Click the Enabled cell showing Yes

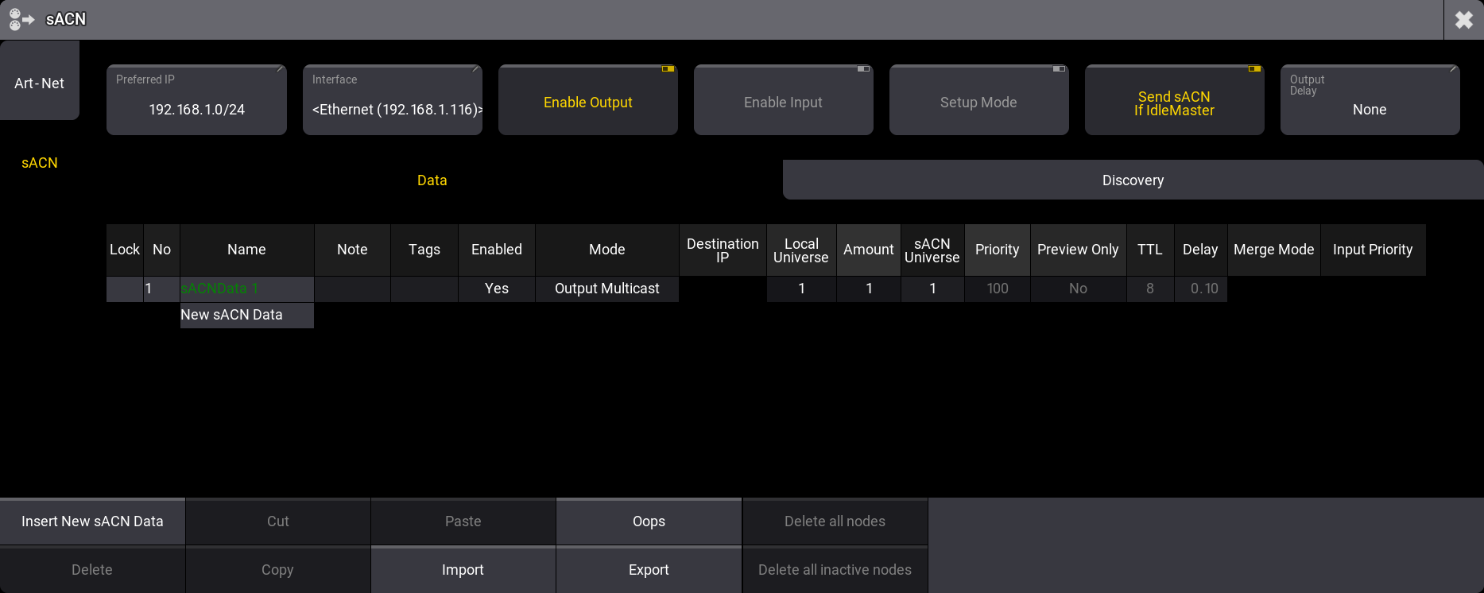(496, 289)
